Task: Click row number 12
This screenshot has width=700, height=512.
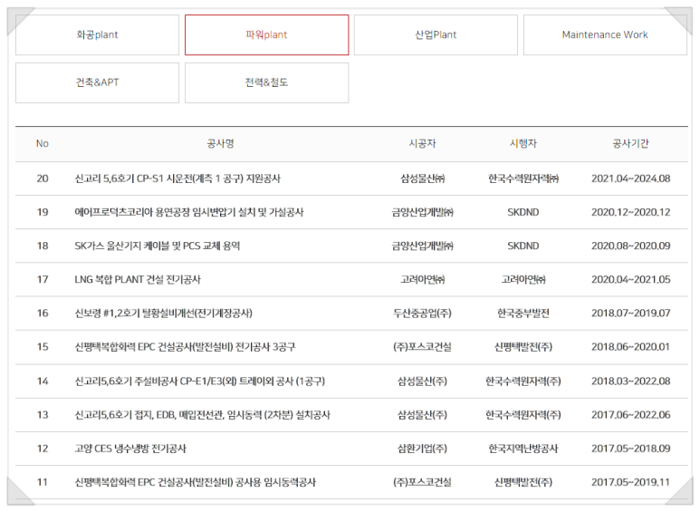Action: (43, 449)
